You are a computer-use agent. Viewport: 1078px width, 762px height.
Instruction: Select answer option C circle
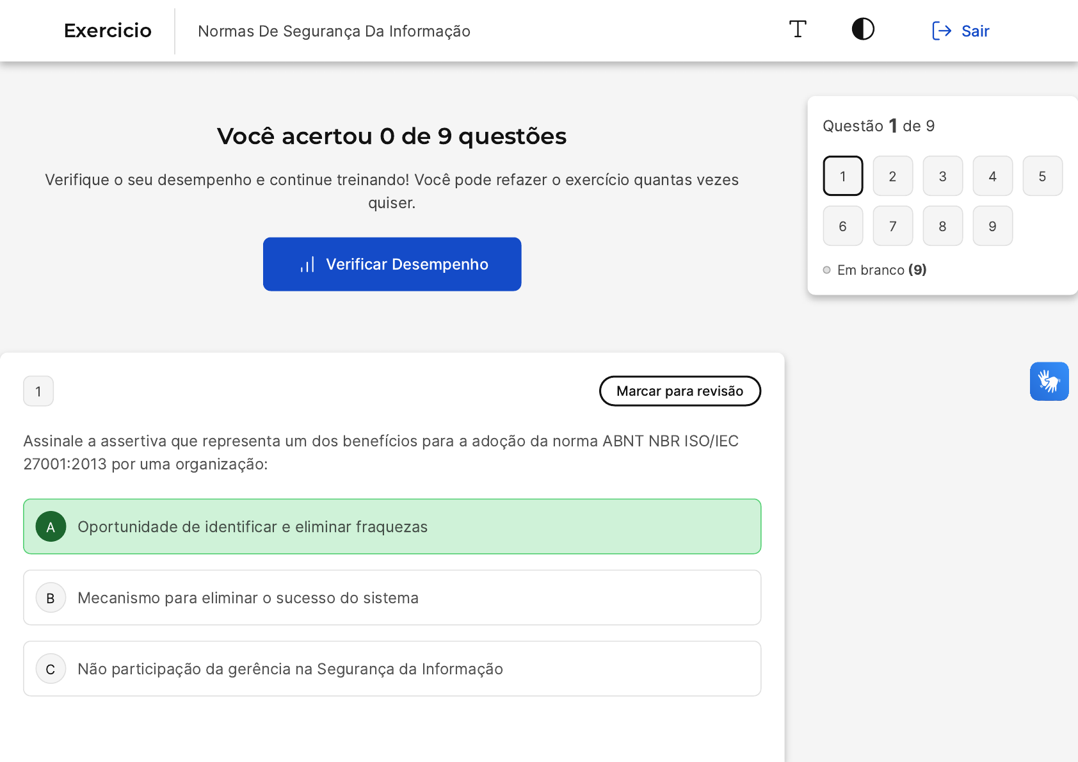coord(51,669)
